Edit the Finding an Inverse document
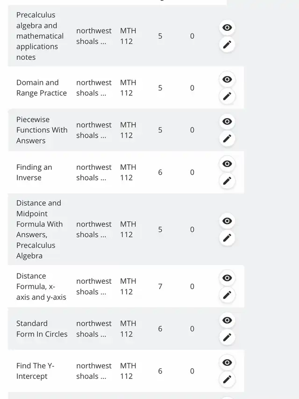Viewport: 299px width, 399px height. [227, 181]
